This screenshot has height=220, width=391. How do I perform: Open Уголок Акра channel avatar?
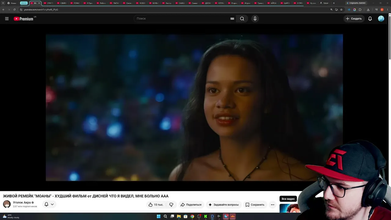click(x=7, y=204)
